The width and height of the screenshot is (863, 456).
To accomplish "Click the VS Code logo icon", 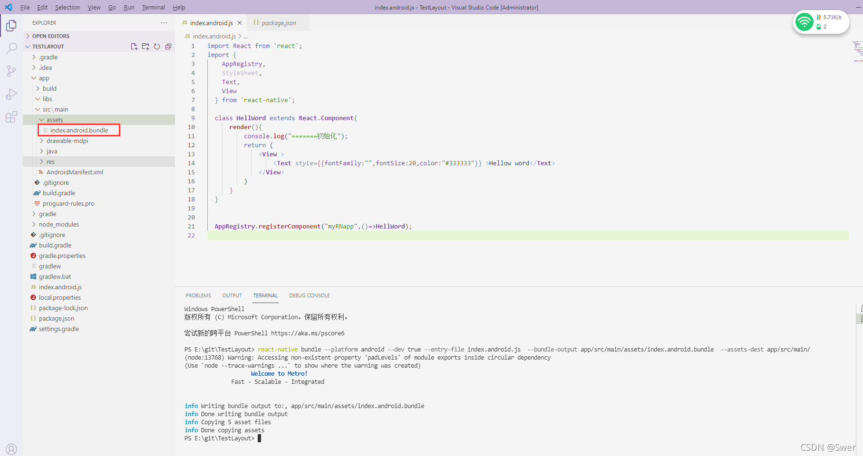I will click(x=9, y=7).
